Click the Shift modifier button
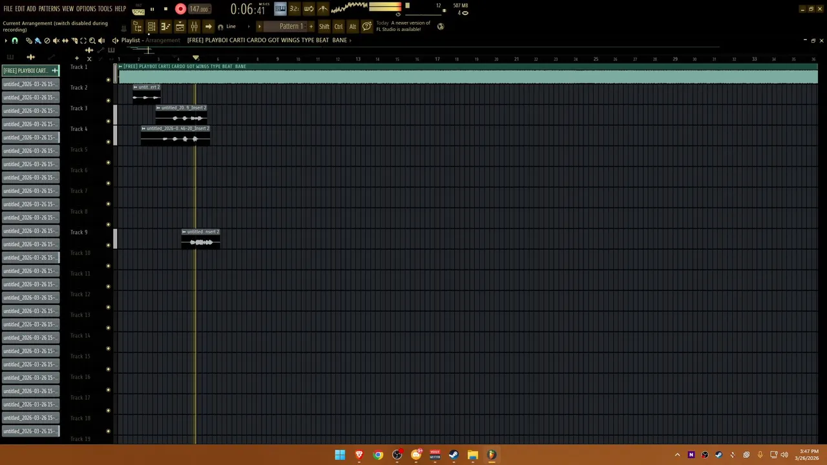Viewport: 827px width, 465px height. tap(324, 26)
